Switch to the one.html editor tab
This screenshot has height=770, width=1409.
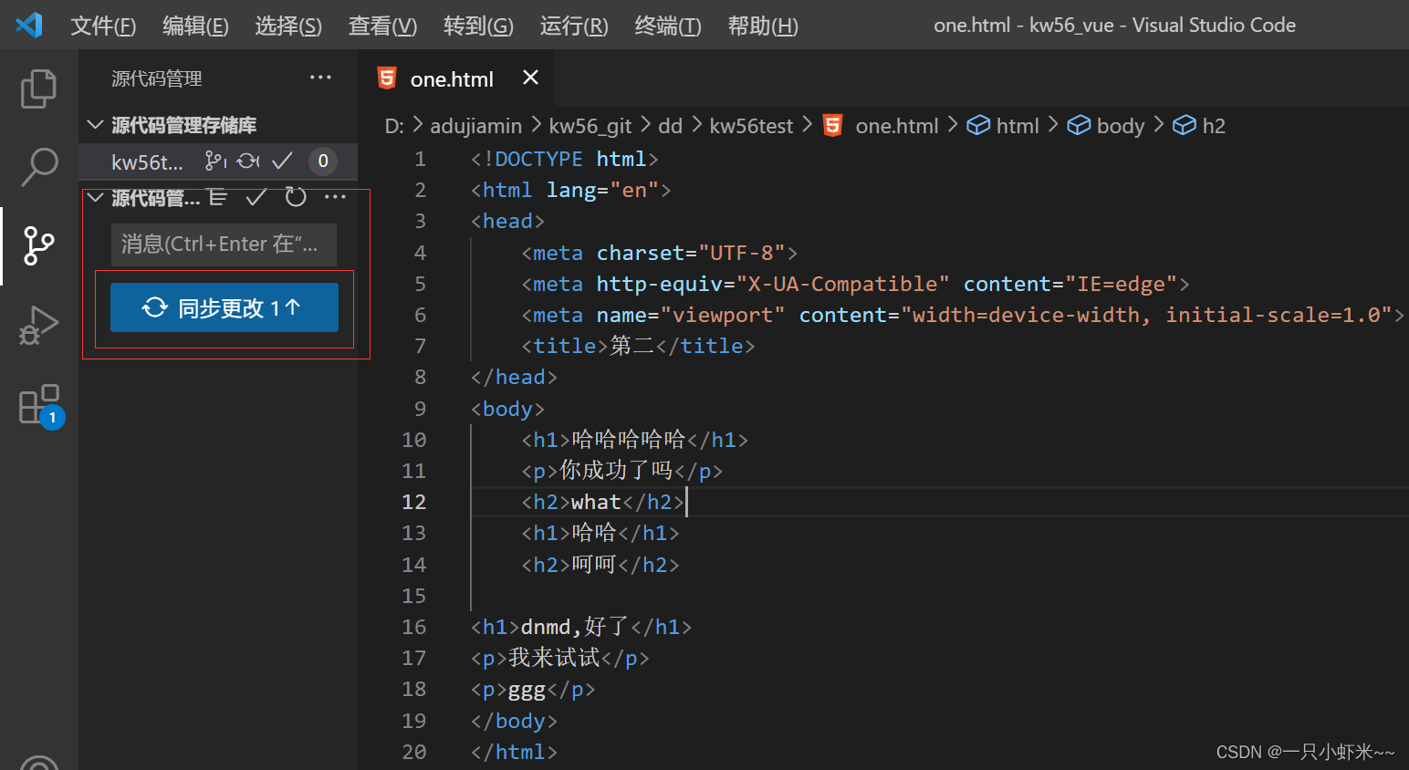452,78
